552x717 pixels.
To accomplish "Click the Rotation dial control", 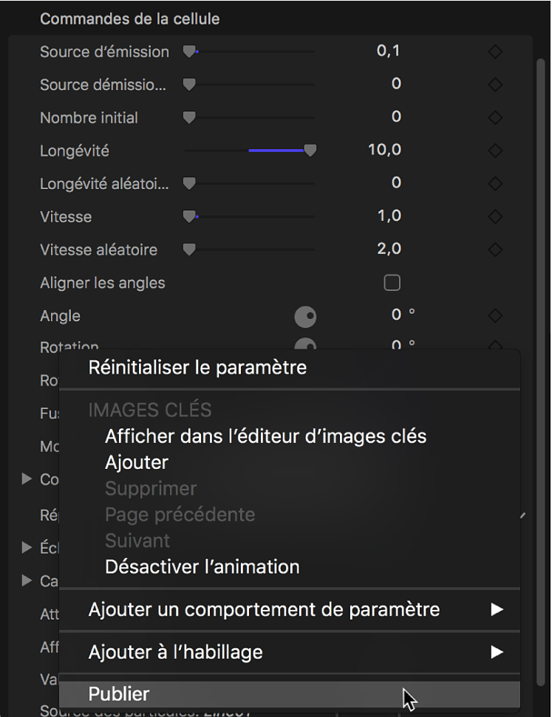I will tap(306, 347).
